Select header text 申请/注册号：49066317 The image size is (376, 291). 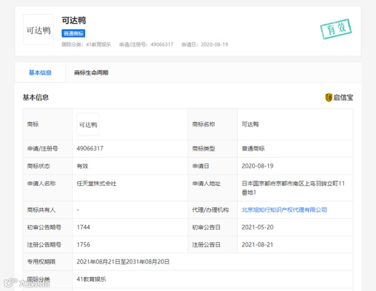click(146, 45)
